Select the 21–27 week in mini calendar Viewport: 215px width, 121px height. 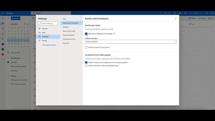click(x=18, y=40)
